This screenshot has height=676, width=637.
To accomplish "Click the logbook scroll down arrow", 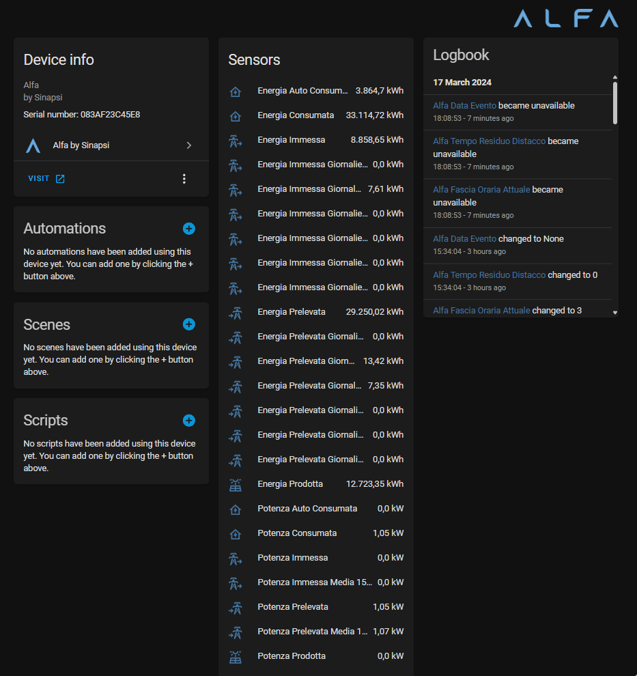I will [615, 313].
